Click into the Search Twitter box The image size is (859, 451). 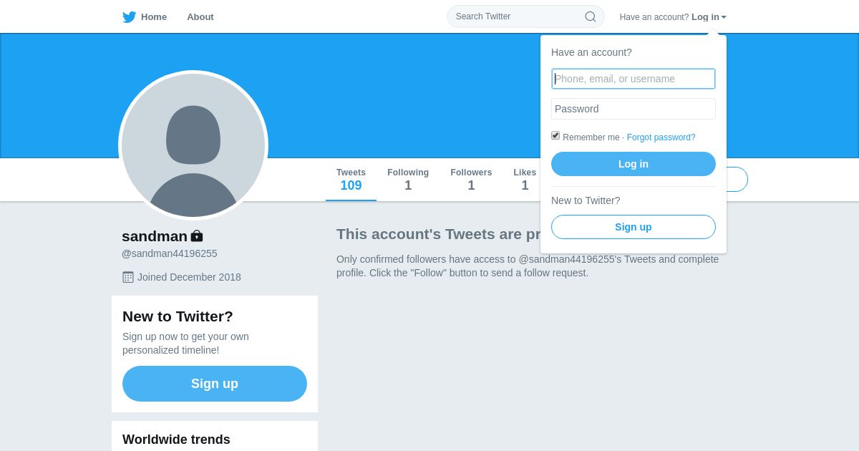(x=515, y=16)
